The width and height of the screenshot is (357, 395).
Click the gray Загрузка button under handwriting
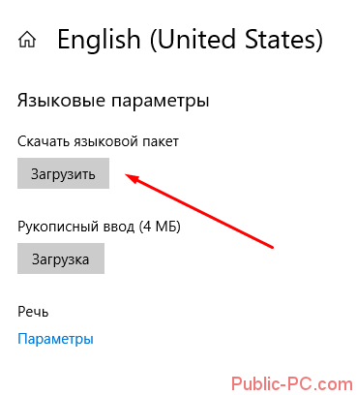61,258
